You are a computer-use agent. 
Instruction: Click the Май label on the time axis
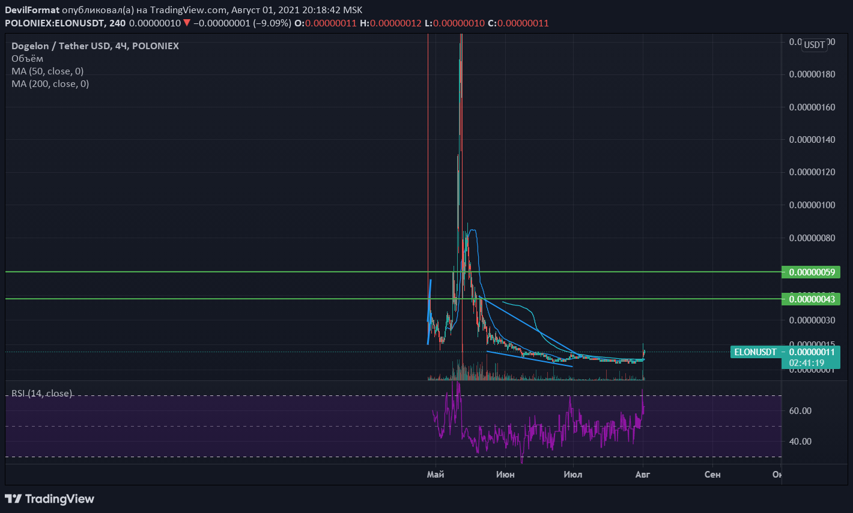click(x=435, y=475)
